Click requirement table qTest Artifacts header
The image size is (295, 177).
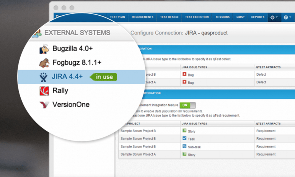click(268, 123)
